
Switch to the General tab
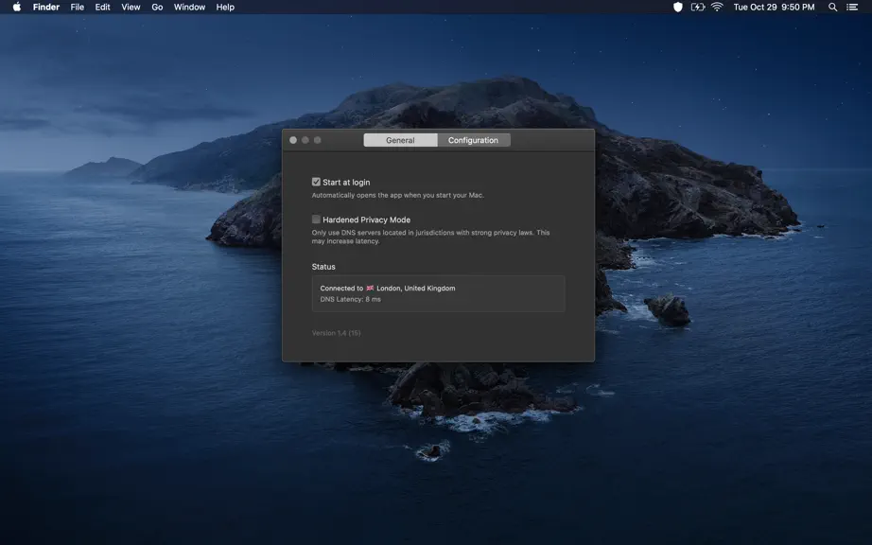(400, 140)
